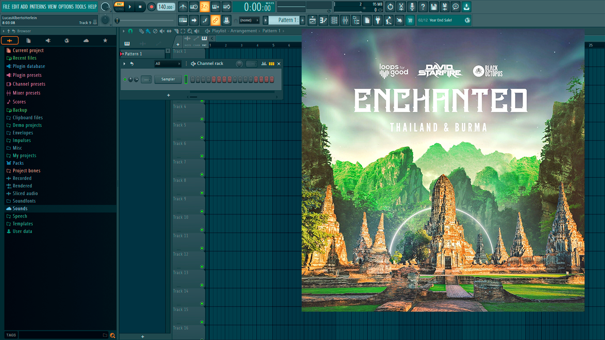Save the project with floppy icon
605x340 pixels.
point(434,7)
